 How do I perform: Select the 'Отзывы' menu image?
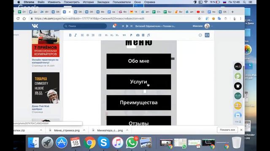(x=139, y=121)
